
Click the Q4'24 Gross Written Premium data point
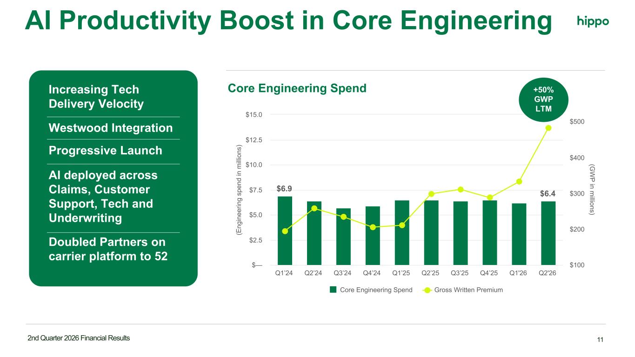(373, 227)
